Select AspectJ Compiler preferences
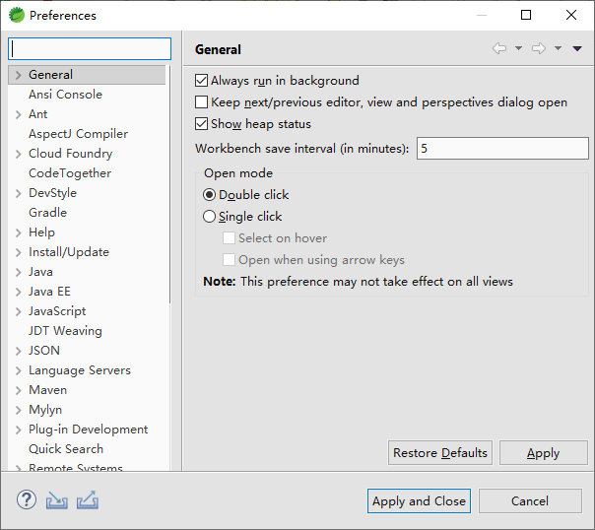This screenshot has width=595, height=530. point(78,134)
